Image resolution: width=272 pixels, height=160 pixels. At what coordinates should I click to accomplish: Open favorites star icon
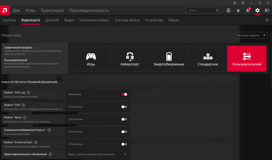pyautogui.click(x=238, y=10)
